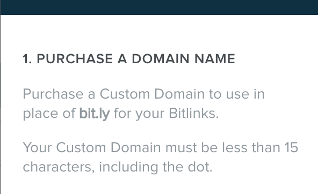Click the step number '1.' in the heading
318x194 pixels.
[27, 59]
